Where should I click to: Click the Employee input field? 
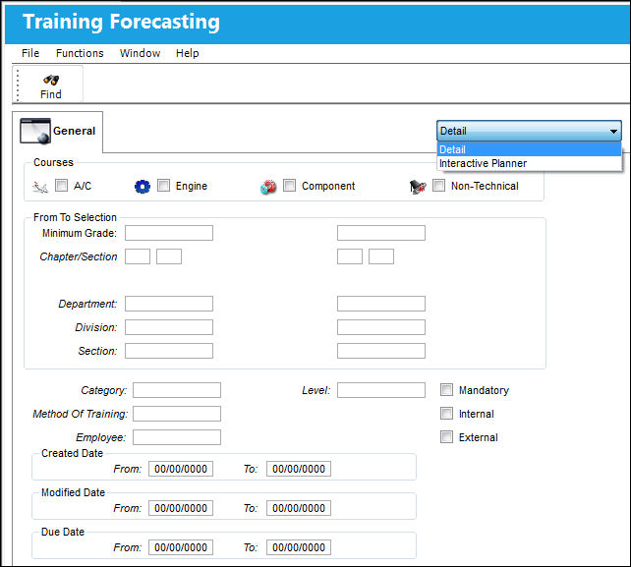(x=177, y=437)
